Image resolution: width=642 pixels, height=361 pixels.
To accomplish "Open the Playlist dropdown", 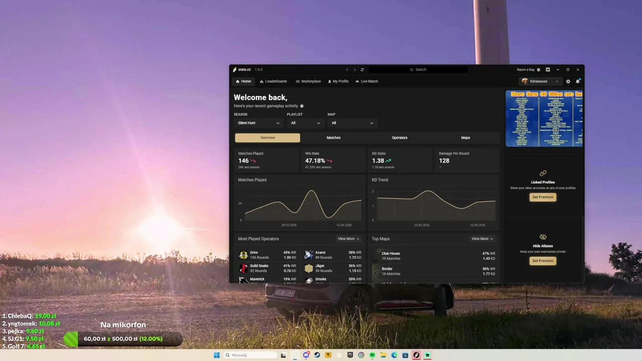I will 305,123.
